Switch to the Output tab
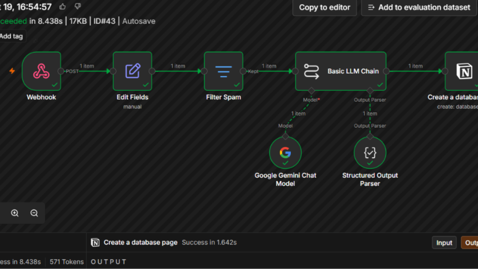This screenshot has height=269, width=478. coord(470,243)
